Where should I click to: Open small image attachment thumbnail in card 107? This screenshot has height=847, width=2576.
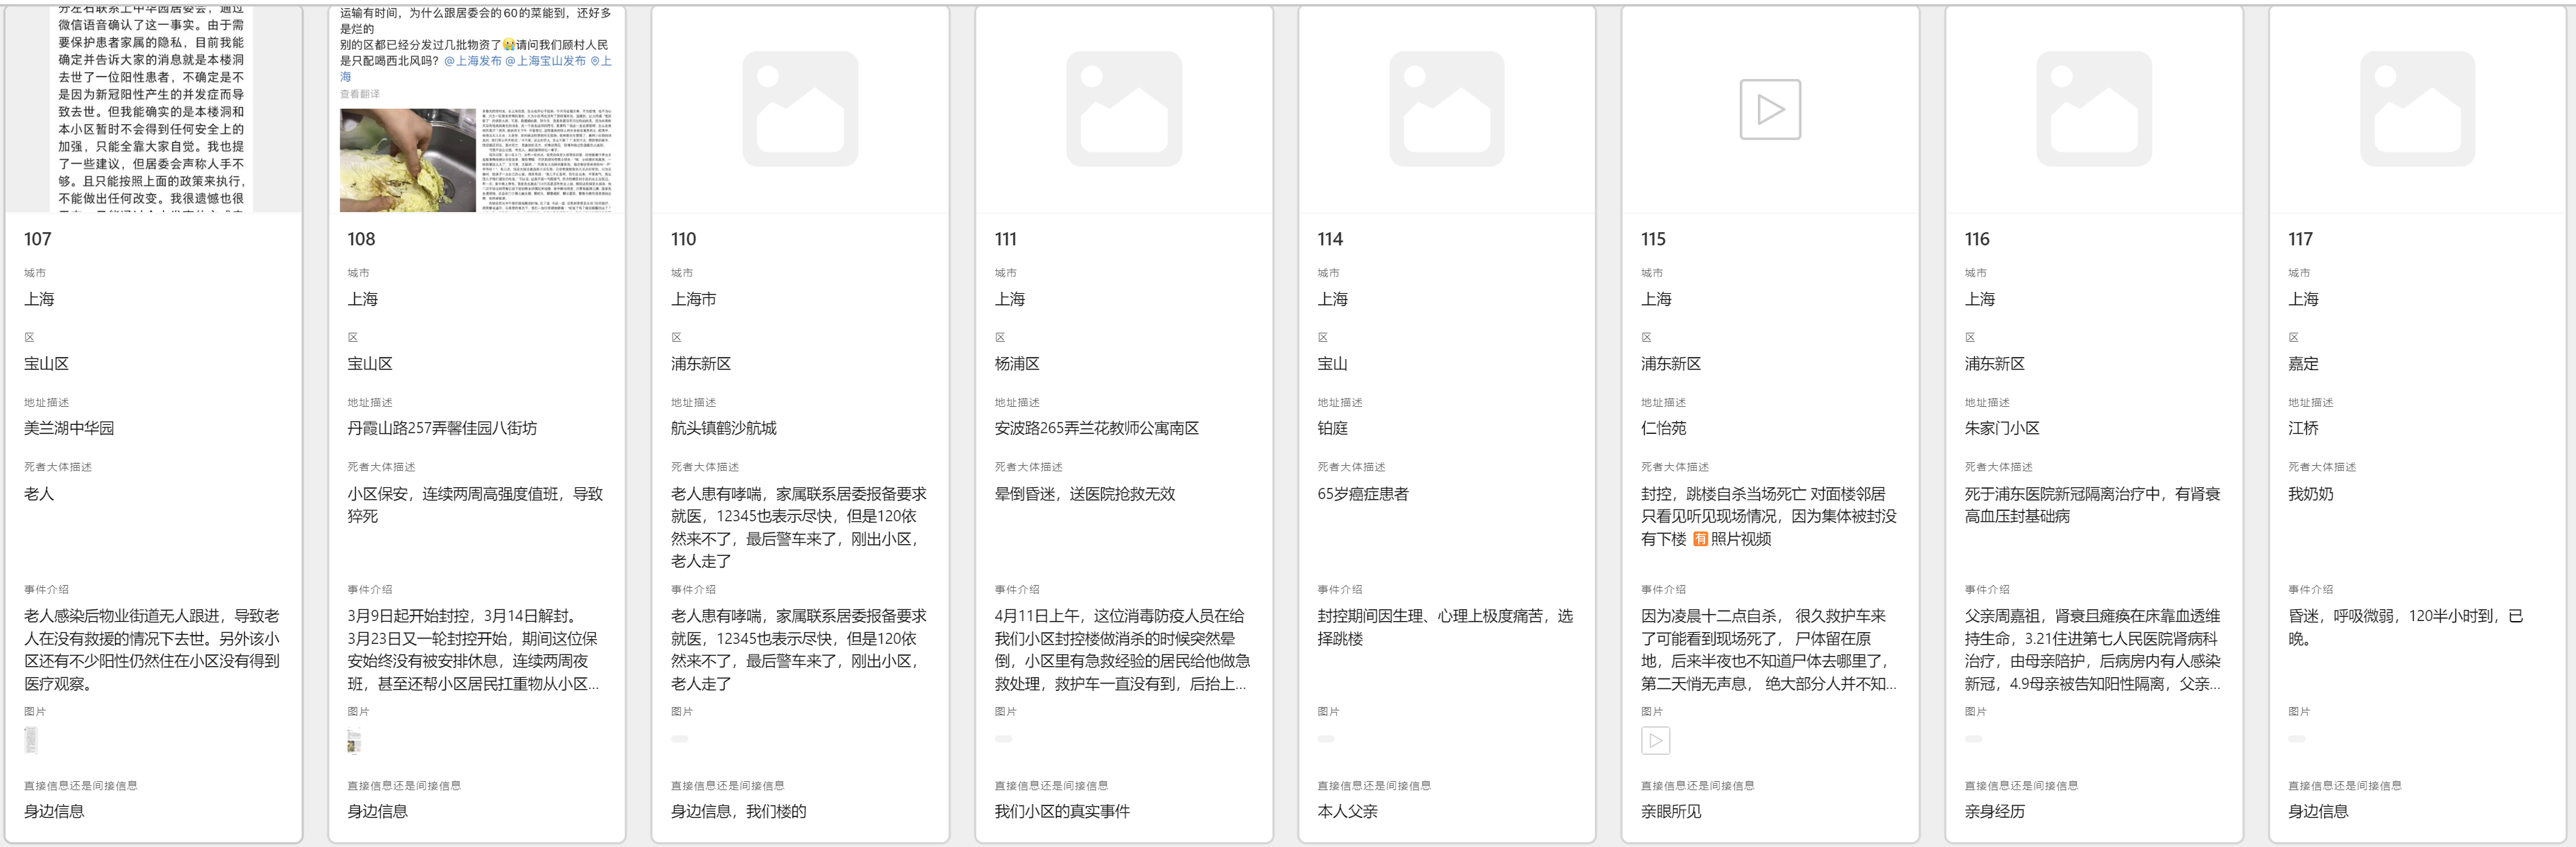click(x=31, y=740)
